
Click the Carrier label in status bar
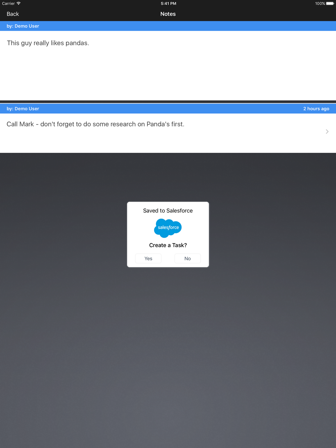pyautogui.click(x=8, y=3)
